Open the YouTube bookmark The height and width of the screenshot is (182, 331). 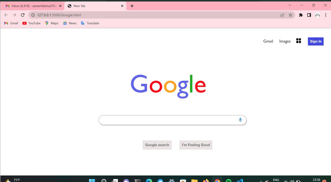[31, 23]
